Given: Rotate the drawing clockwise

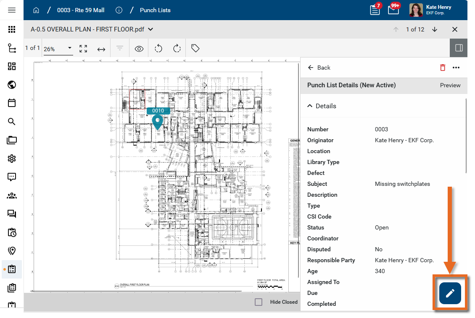Looking at the screenshot, I should pos(177,49).
